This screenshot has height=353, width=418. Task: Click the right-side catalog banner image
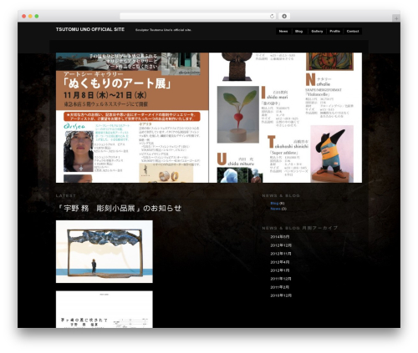[285, 118]
